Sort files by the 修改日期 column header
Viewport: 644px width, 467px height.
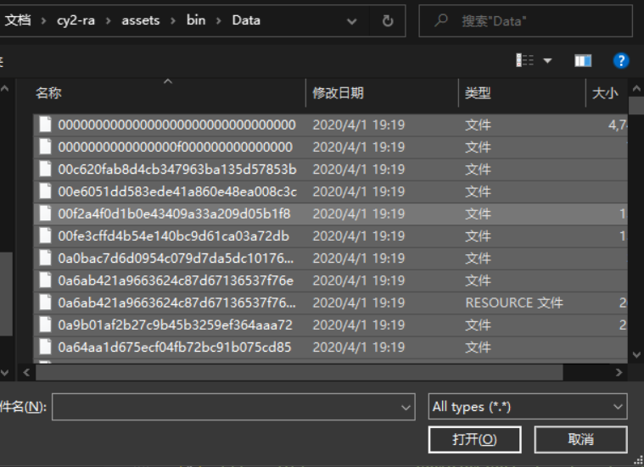(338, 93)
